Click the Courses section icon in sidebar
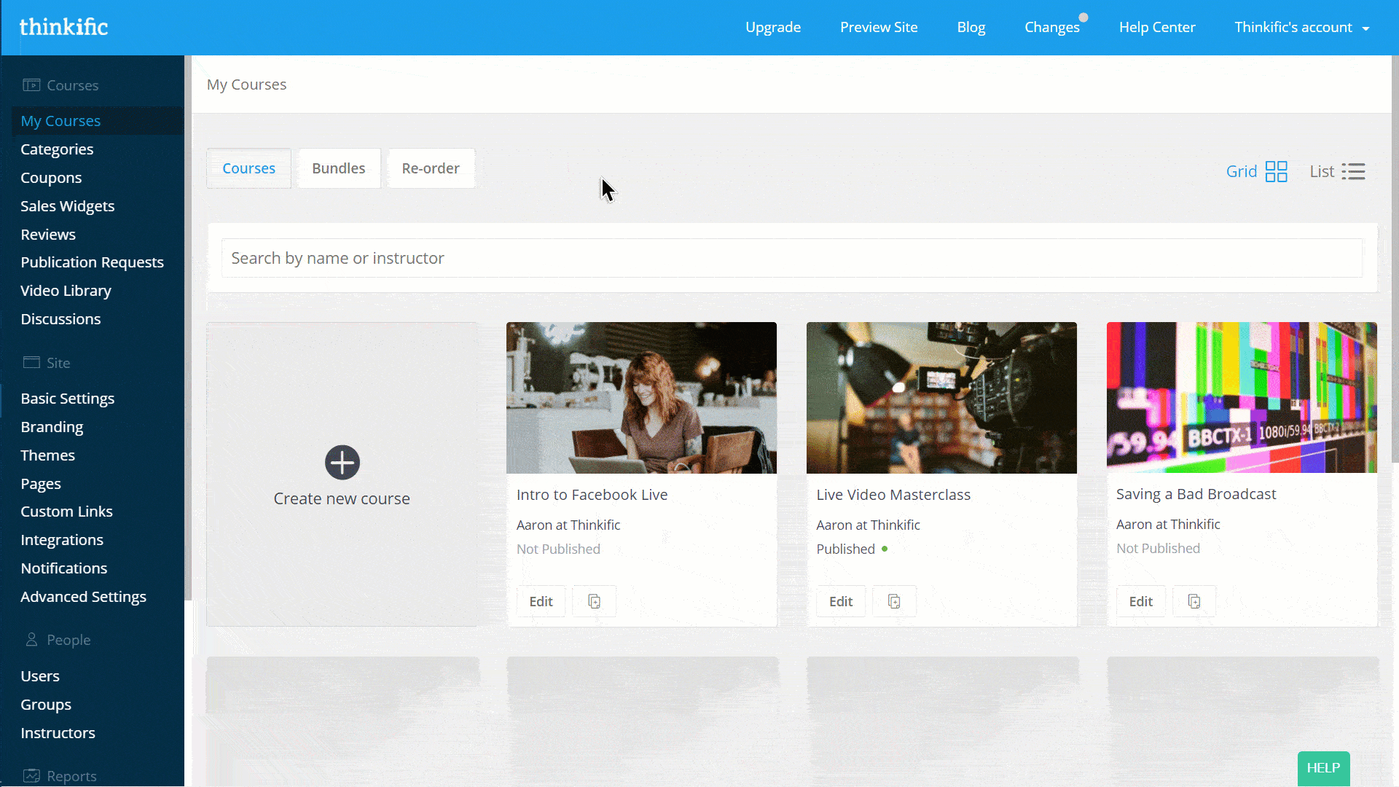The width and height of the screenshot is (1399, 787). click(31, 85)
